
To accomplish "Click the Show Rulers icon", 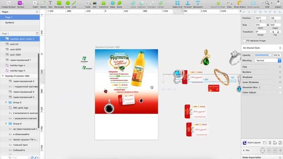I will pos(240,3).
